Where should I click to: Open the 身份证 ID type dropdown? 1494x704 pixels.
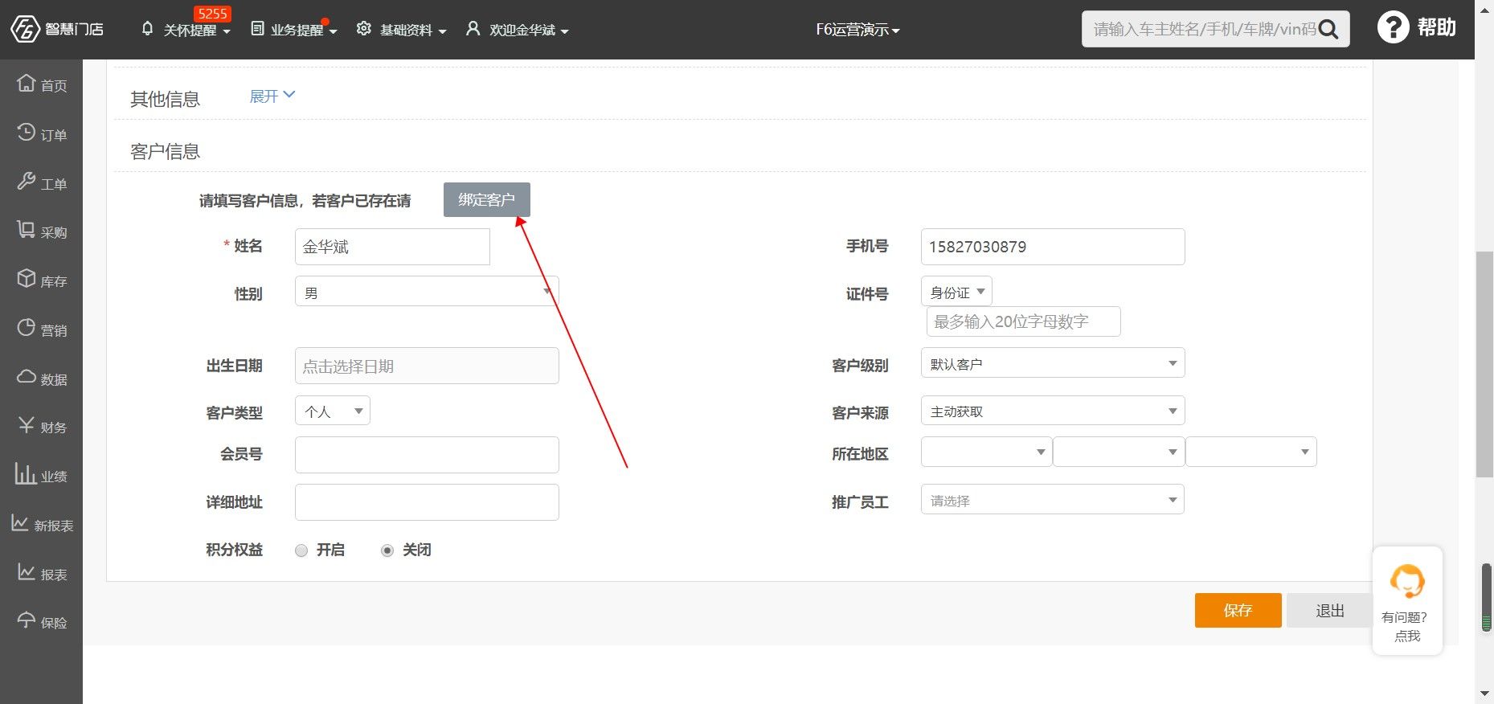coord(956,292)
